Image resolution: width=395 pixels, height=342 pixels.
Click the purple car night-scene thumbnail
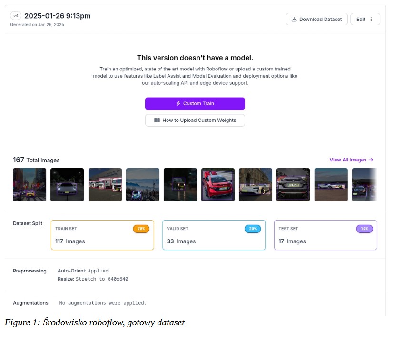[x=67, y=184]
